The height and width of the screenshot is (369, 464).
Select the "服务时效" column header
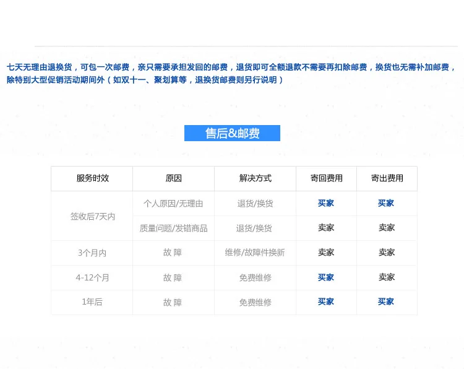pyautogui.click(x=93, y=178)
